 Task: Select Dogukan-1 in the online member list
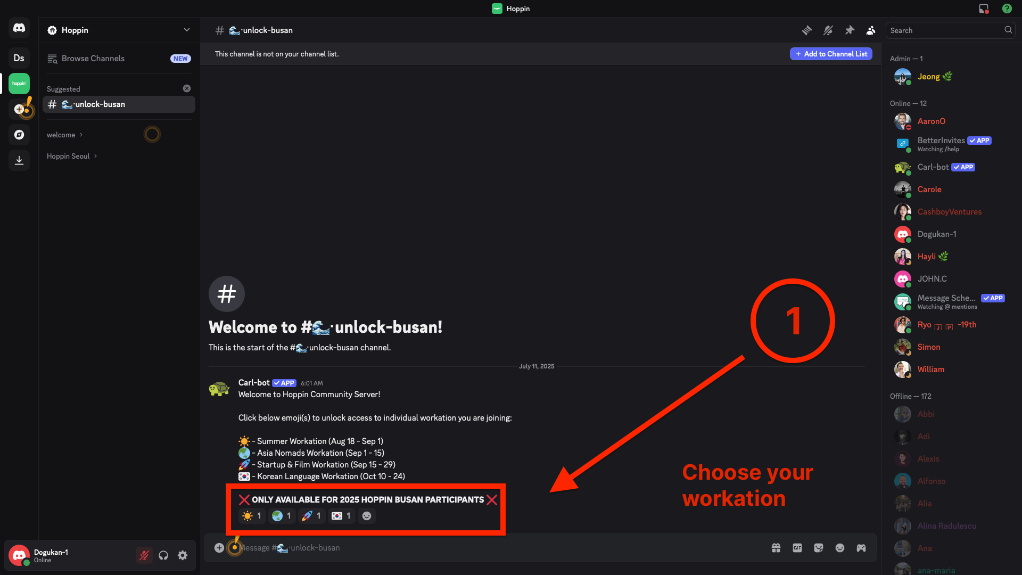tap(950, 234)
